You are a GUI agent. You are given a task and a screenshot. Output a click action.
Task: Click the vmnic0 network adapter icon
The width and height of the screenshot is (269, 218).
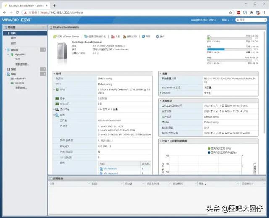[12, 83]
